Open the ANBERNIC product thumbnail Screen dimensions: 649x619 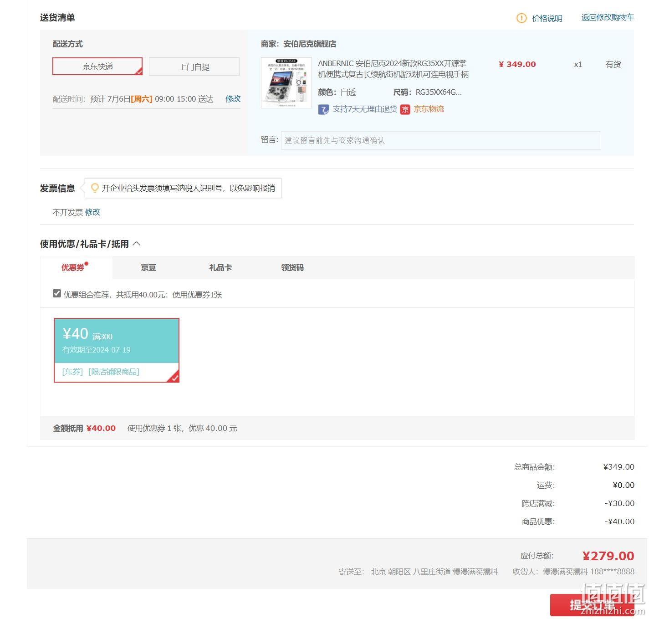pyautogui.click(x=286, y=83)
